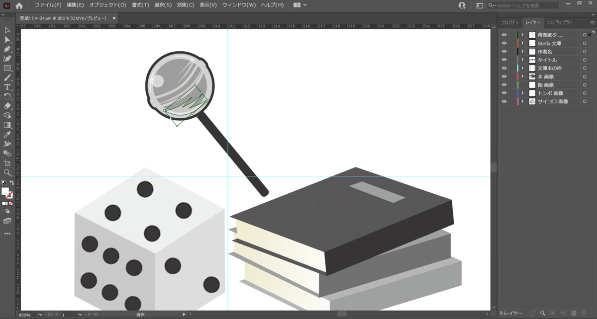Image resolution: width=597 pixels, height=319 pixels.
Task: Switch to the CC ライブラリ tab
Action: (x=560, y=22)
